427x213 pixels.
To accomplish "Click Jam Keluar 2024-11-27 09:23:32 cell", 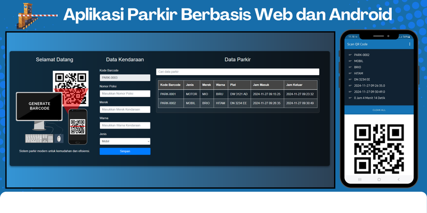I will (x=301, y=94).
